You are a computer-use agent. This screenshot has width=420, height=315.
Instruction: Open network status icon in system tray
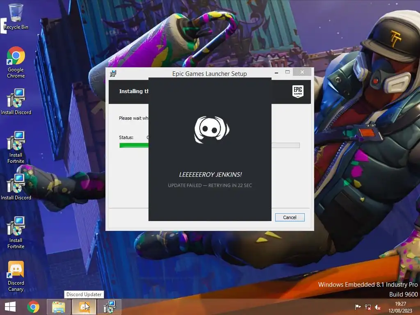click(368, 307)
